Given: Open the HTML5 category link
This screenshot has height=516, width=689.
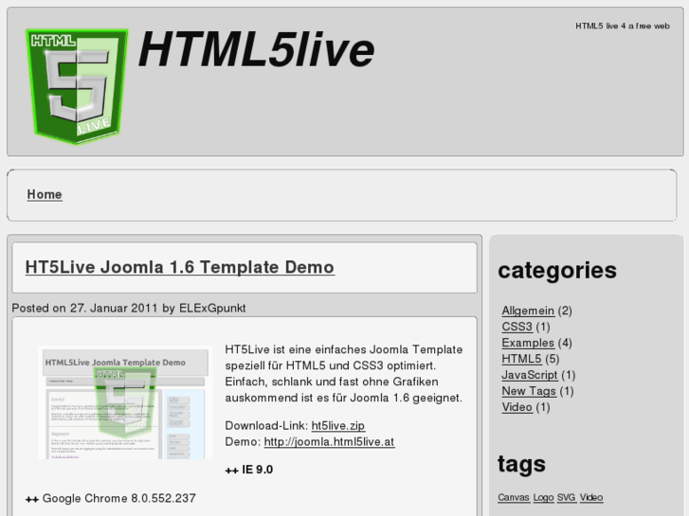Looking at the screenshot, I should click(521, 359).
